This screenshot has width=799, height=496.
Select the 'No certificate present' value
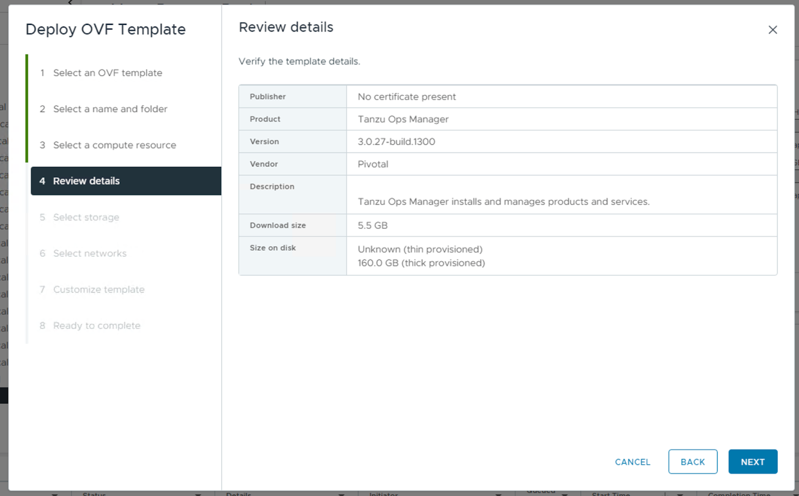[406, 97]
